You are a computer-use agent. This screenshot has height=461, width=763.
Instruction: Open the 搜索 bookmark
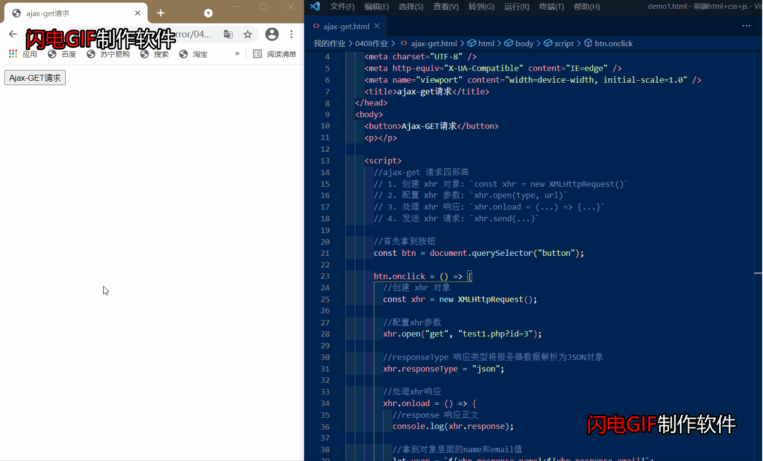tap(154, 54)
